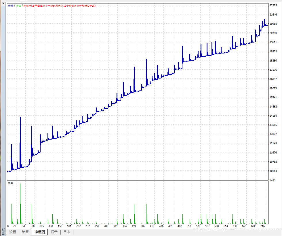Click the 14862 y-axis value
Viewport: 282px width, 236px height.
(x=273, y=107)
